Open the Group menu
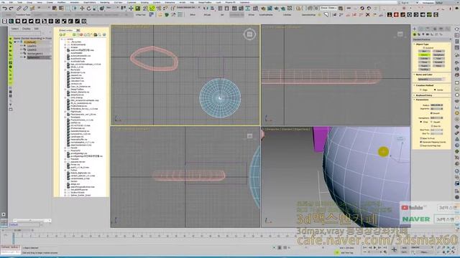This screenshot has width=460, height=258. [29, 2]
